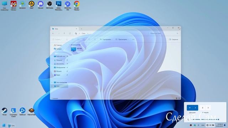Select the Сеть tab in Explorer
The width and height of the screenshot is (228, 128).
[64, 29]
